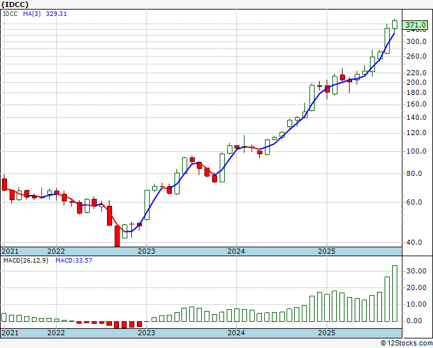Select 2021 on the MACD timeline
433x348 pixels.
point(10,333)
